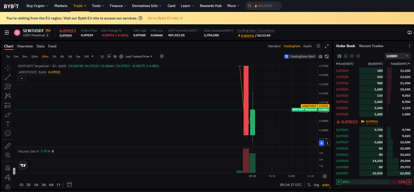
Task: Select the brush drawing tool
Action: [8, 114]
